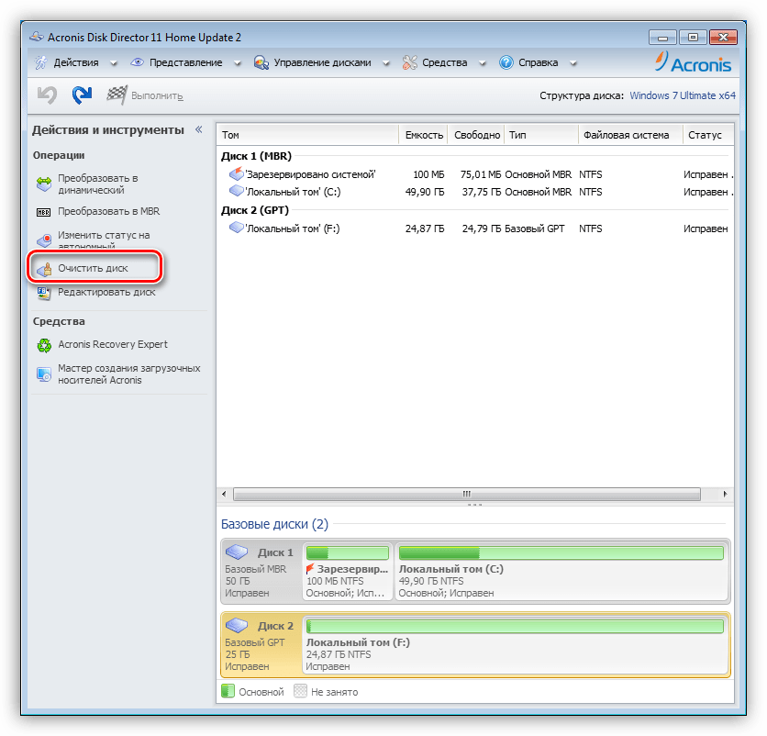767x736 pixels.
Task: Choose Очистить диск operation
Action: tap(93, 268)
